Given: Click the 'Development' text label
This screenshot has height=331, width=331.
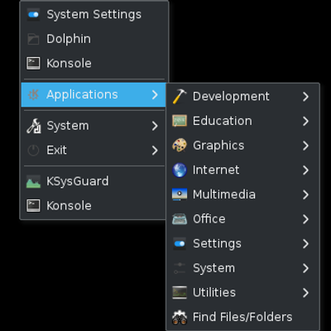Looking at the screenshot, I should pos(231,97).
